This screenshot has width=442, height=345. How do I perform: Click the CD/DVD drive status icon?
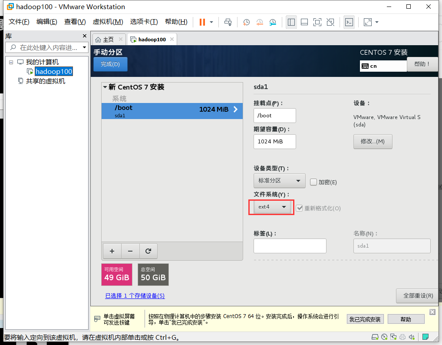coord(384,337)
